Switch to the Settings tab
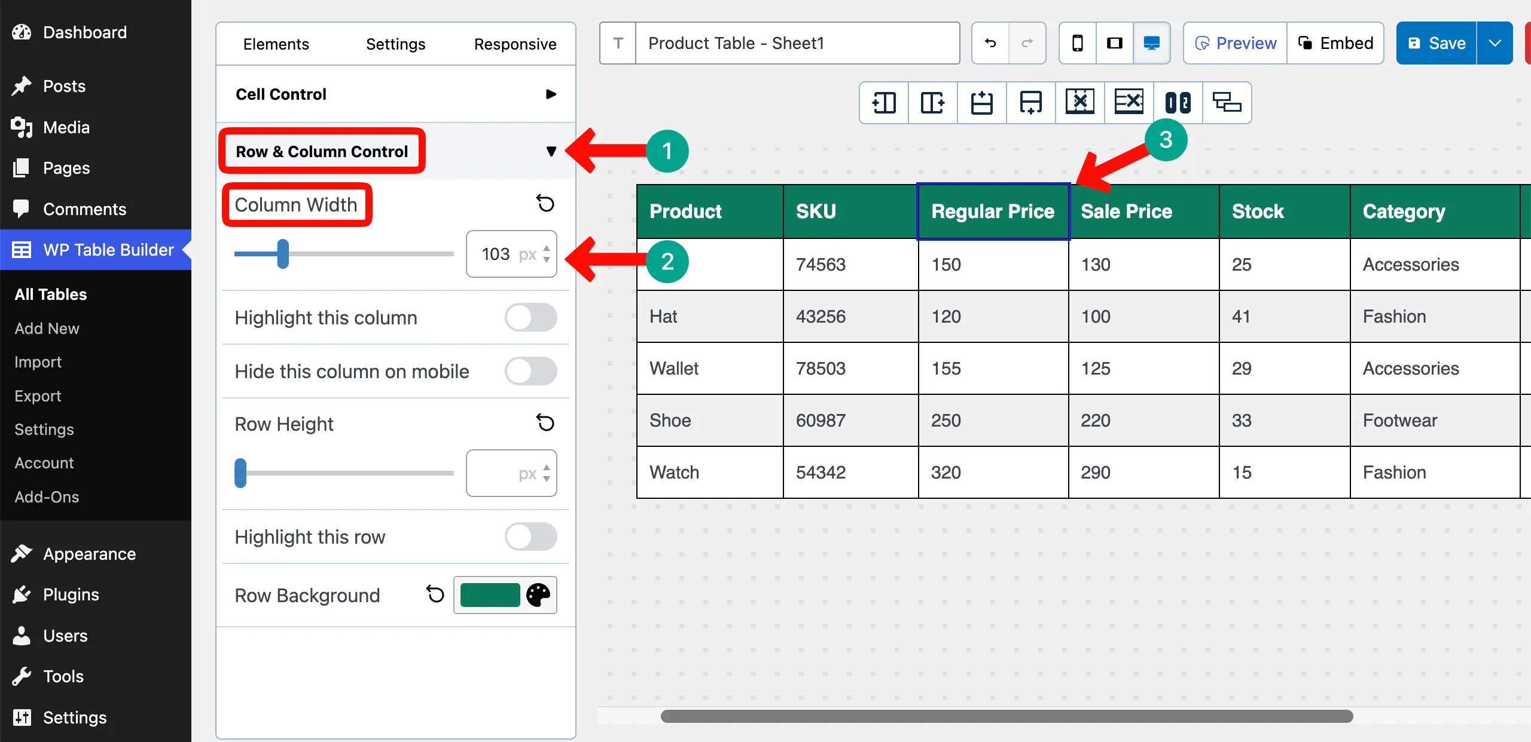 395,43
